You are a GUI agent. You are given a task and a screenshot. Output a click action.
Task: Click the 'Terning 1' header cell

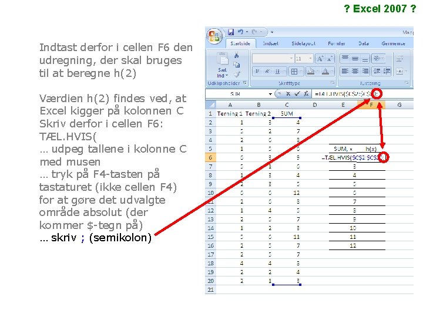230,113
